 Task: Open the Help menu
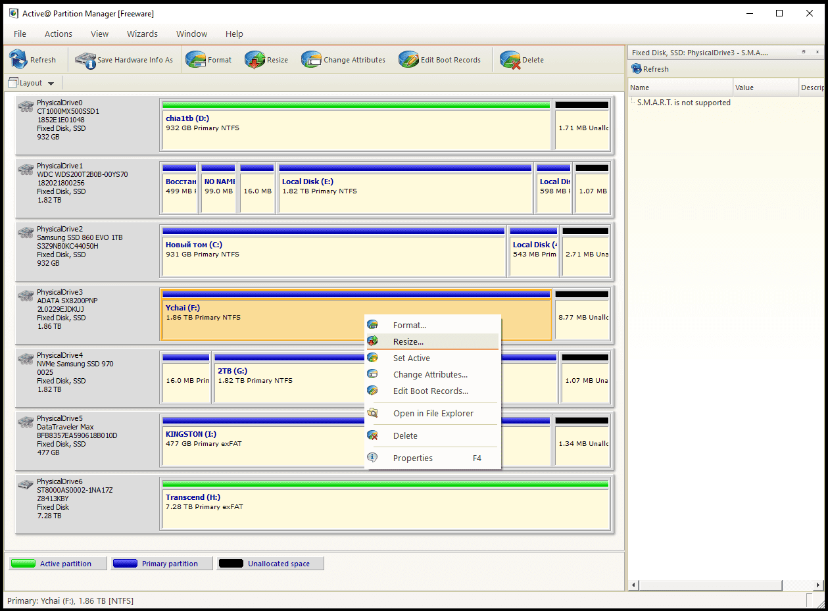(x=234, y=34)
